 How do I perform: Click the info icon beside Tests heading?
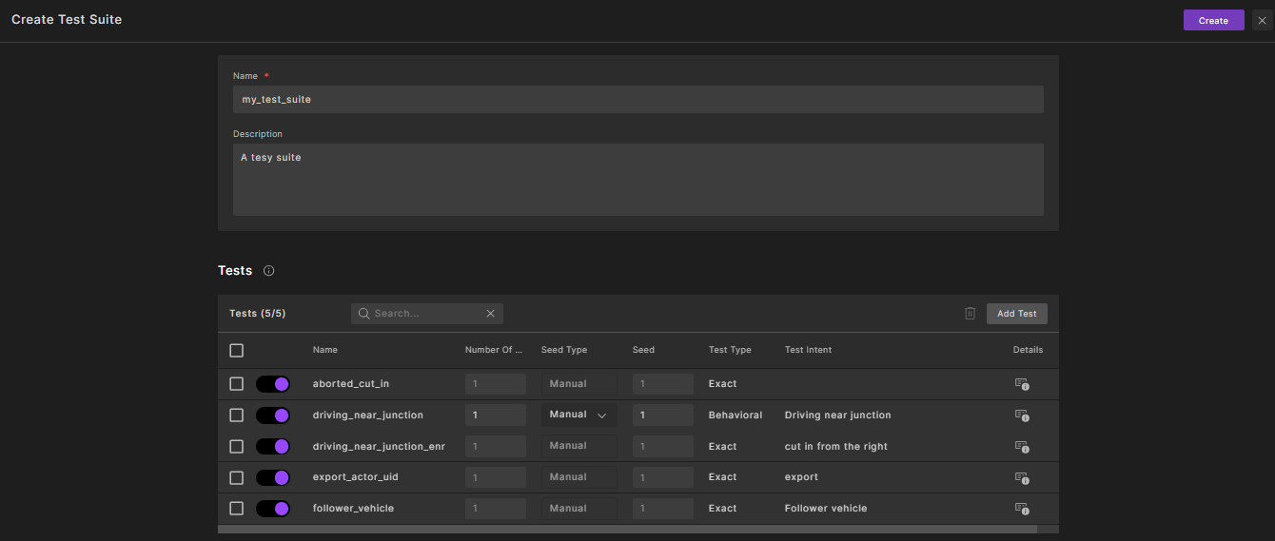tap(268, 271)
